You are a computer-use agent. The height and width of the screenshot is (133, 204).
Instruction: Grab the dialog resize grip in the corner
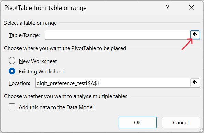pos(201,130)
